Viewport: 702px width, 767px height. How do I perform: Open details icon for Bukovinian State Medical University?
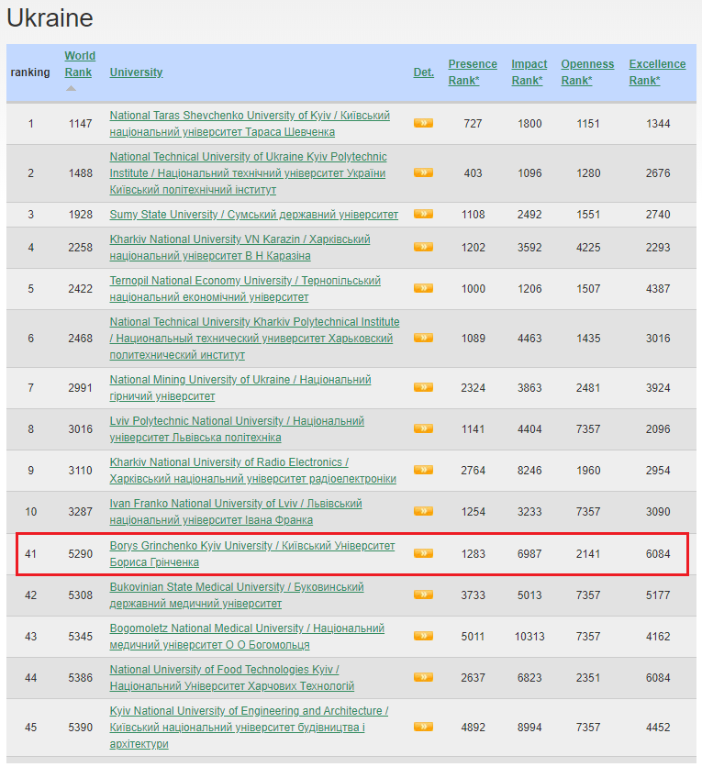[x=423, y=595]
